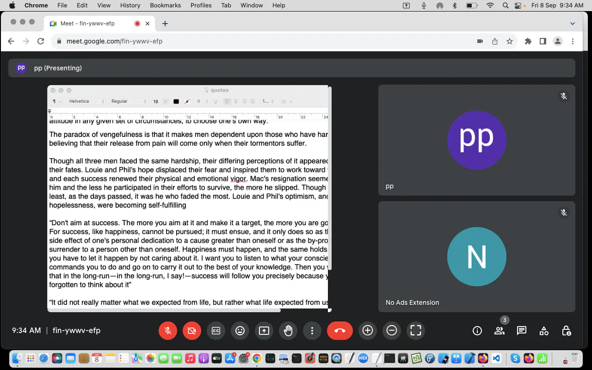Open the activities panel icon
The height and width of the screenshot is (370, 592).
544,331
